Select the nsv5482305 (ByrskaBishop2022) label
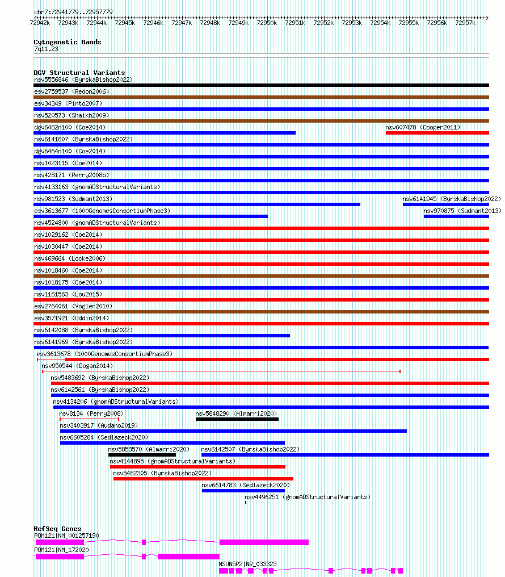Viewport: 505px width, 577px height. click(x=162, y=473)
